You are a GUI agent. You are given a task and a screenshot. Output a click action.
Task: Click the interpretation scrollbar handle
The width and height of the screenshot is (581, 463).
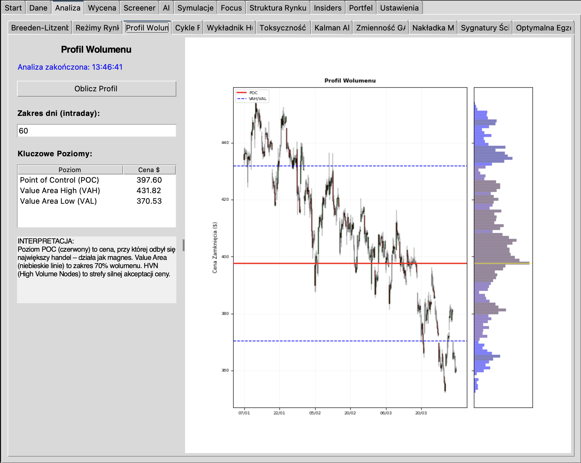coord(184,245)
